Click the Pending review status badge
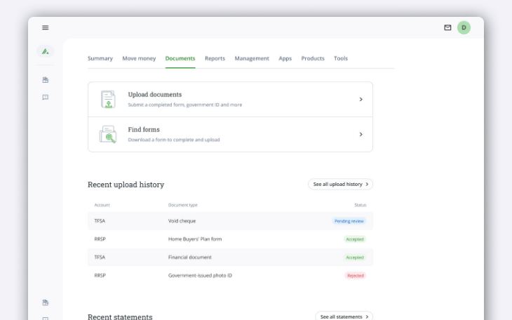This screenshot has width=512, height=320. [349, 221]
